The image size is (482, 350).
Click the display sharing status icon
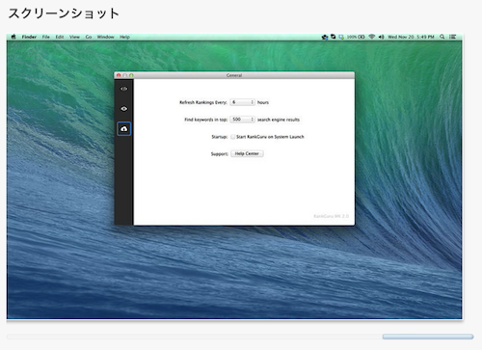341,37
